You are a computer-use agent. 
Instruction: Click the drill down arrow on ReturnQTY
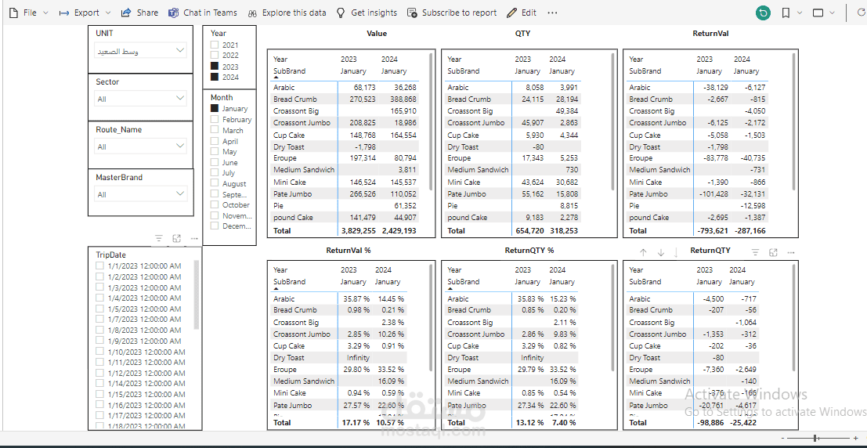coord(660,252)
